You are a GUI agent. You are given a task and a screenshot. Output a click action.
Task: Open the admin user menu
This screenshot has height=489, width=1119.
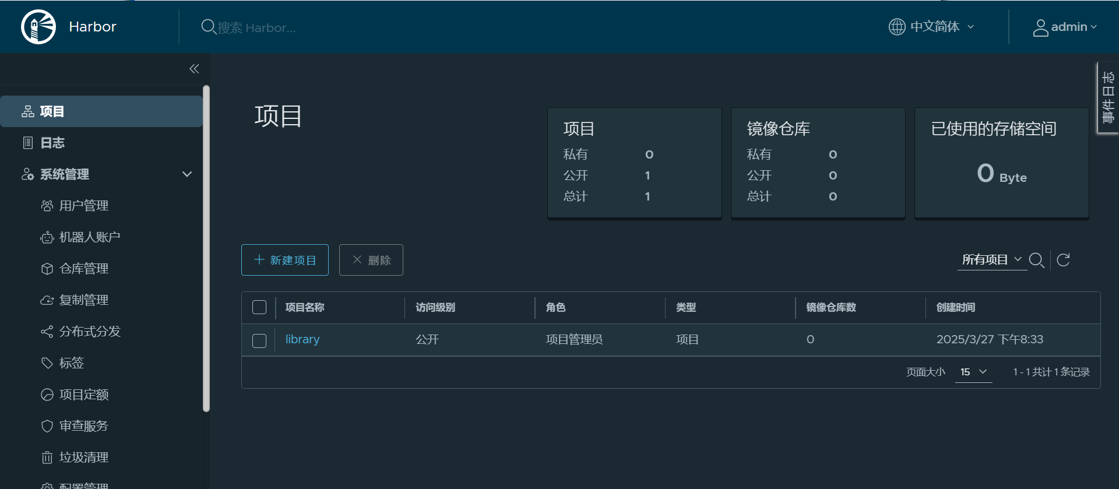point(1065,27)
